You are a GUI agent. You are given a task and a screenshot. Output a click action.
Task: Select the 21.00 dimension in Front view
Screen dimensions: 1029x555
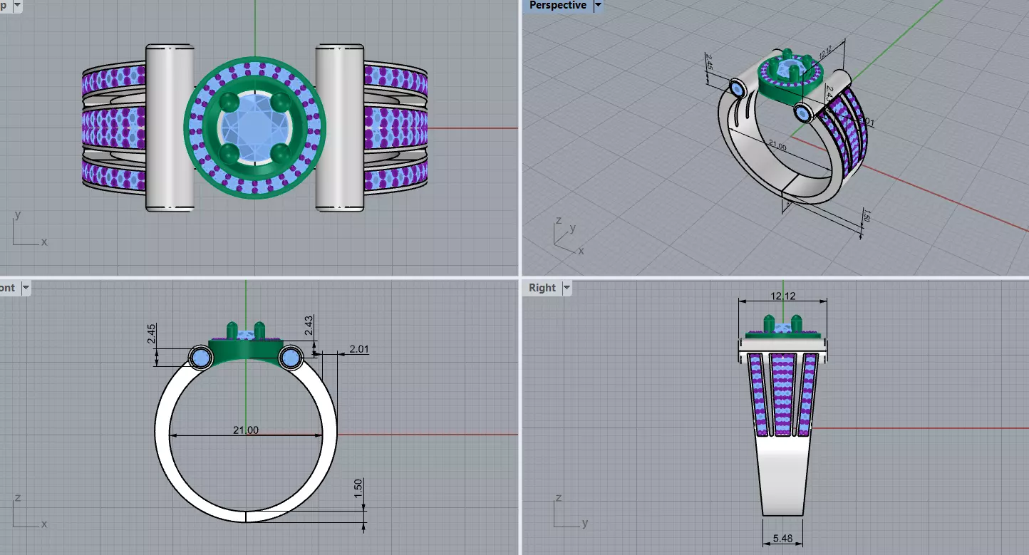click(x=246, y=430)
